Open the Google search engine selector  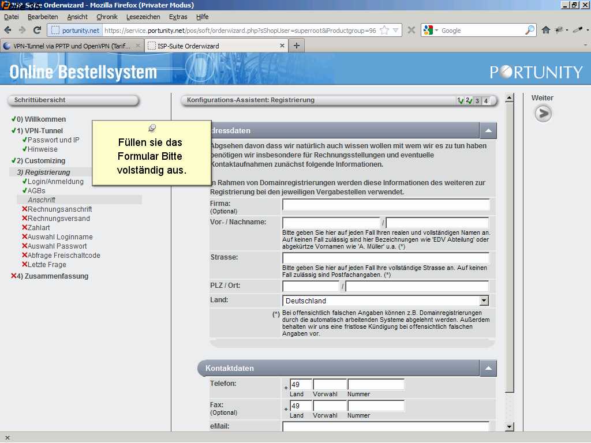[431, 30]
